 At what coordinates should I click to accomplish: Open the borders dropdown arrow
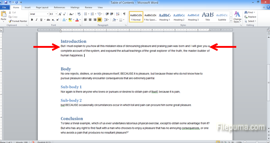click(124, 20)
